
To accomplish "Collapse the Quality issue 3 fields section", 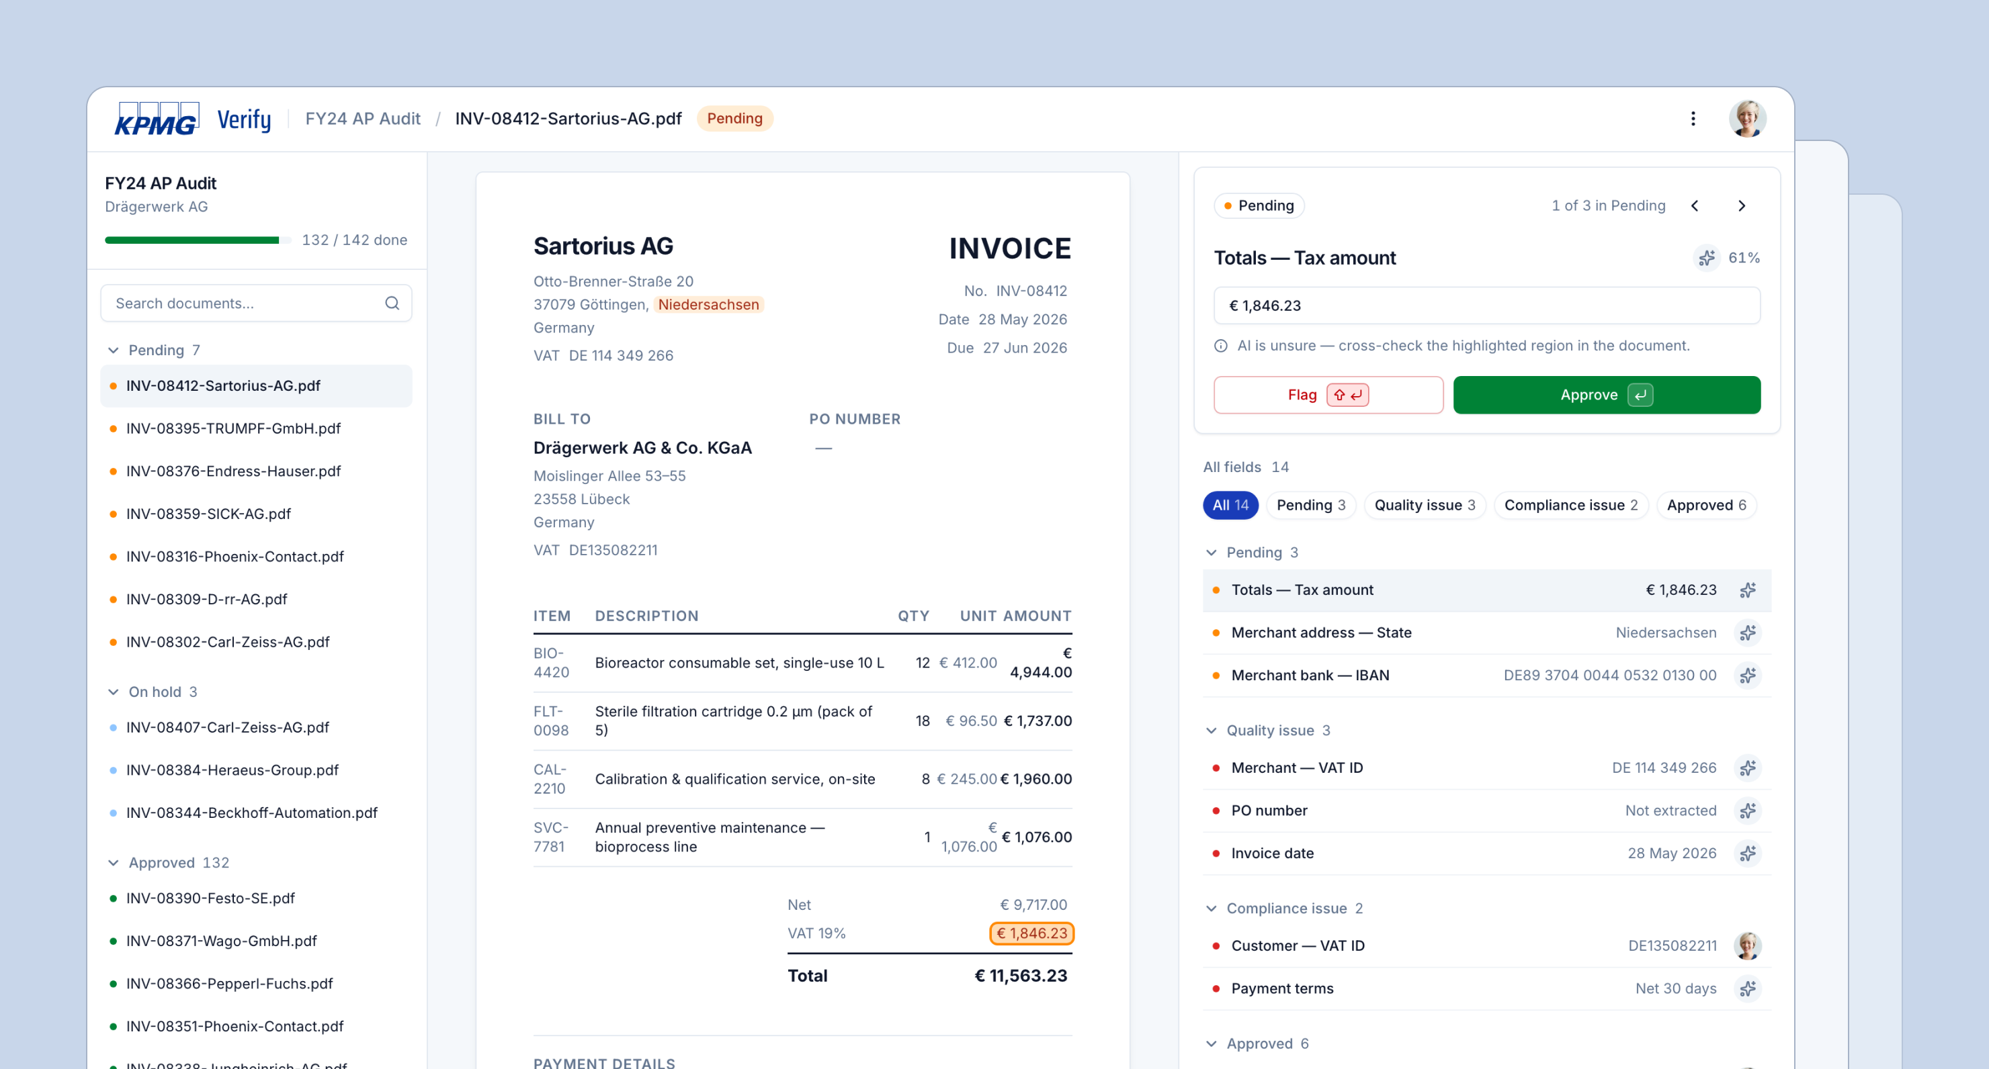I will 1212,731.
